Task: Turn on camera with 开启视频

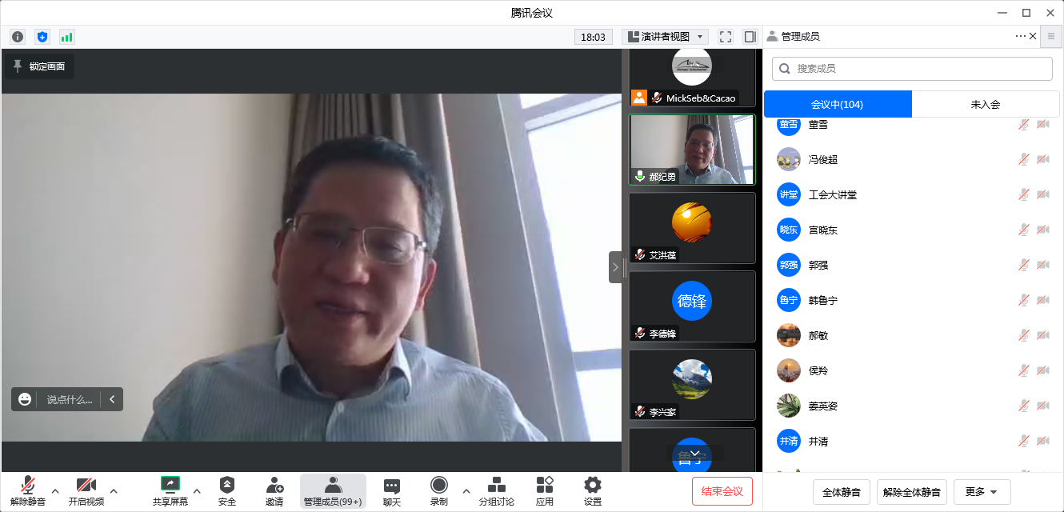Action: click(86, 490)
